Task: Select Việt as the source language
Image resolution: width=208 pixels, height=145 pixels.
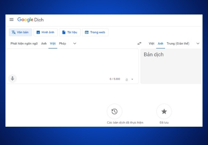Action: (53, 43)
